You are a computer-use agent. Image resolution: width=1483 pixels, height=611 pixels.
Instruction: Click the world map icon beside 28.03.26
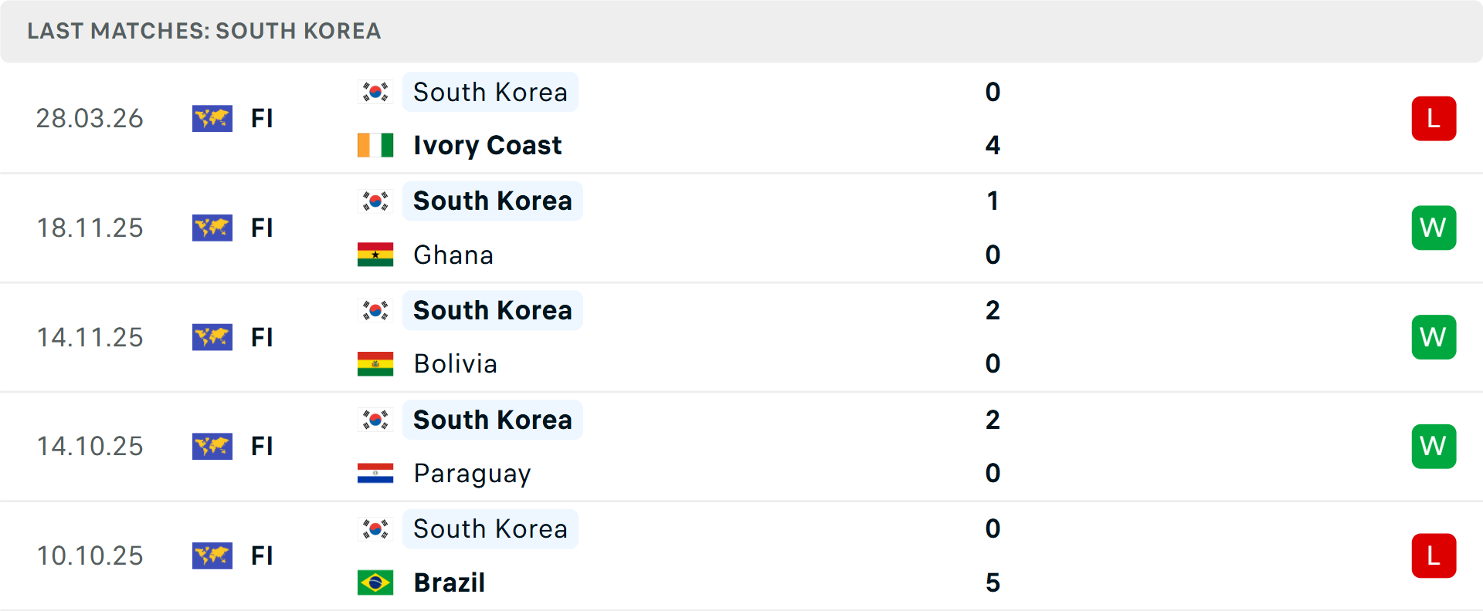click(x=212, y=119)
